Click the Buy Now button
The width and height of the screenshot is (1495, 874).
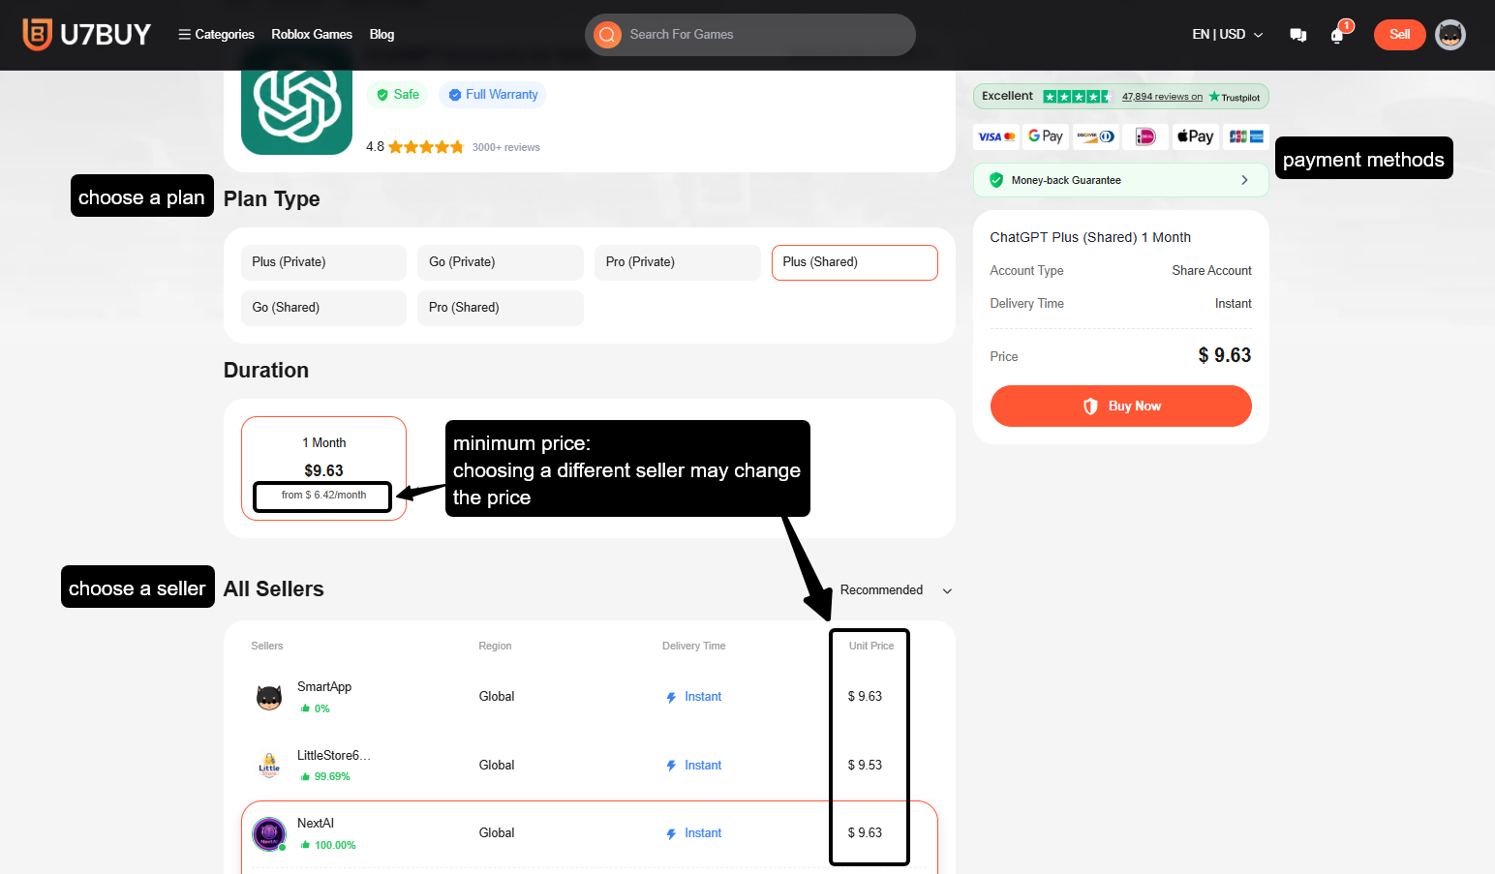click(x=1120, y=407)
